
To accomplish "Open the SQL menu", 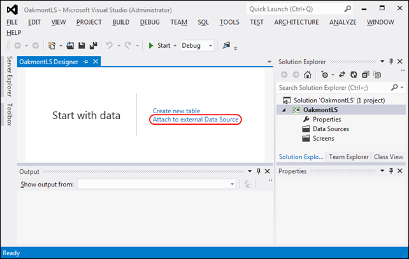I will tap(203, 22).
